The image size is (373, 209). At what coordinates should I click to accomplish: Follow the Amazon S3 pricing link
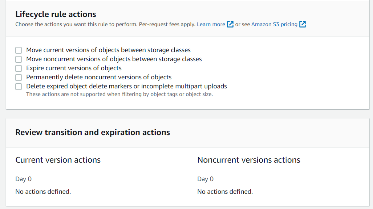(274, 24)
